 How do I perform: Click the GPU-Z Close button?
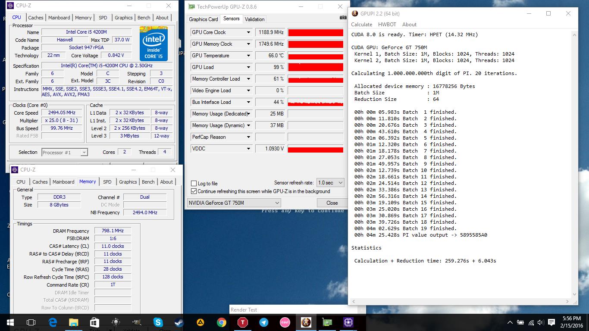[x=332, y=203]
